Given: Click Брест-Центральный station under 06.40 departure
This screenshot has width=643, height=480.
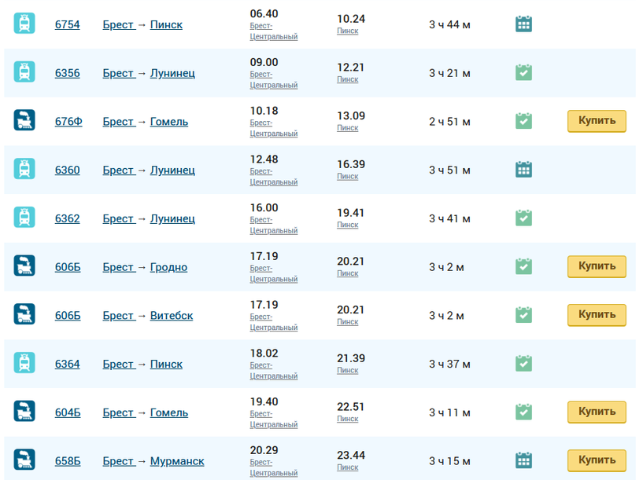Looking at the screenshot, I should [273, 31].
